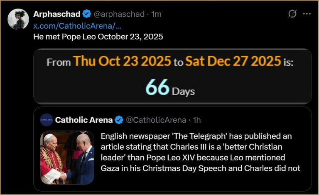Click the '66 Days' result number
This screenshot has height=195, width=319.
pos(157,87)
